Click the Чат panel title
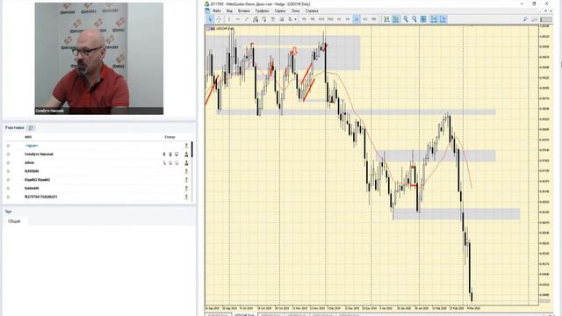Image resolution: width=562 pixels, height=316 pixels. pos(8,212)
